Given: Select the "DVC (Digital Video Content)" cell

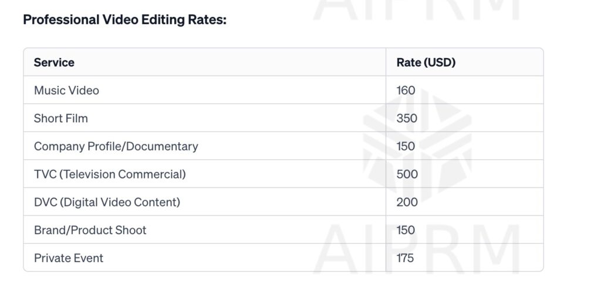Looking at the screenshot, I should [x=107, y=202].
